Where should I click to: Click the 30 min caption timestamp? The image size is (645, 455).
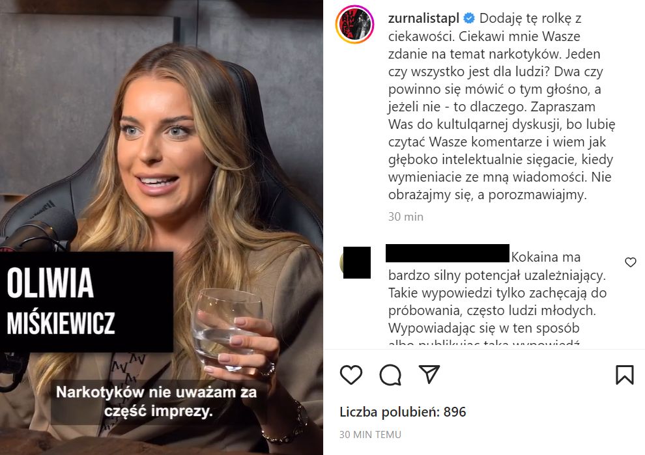pyautogui.click(x=406, y=217)
